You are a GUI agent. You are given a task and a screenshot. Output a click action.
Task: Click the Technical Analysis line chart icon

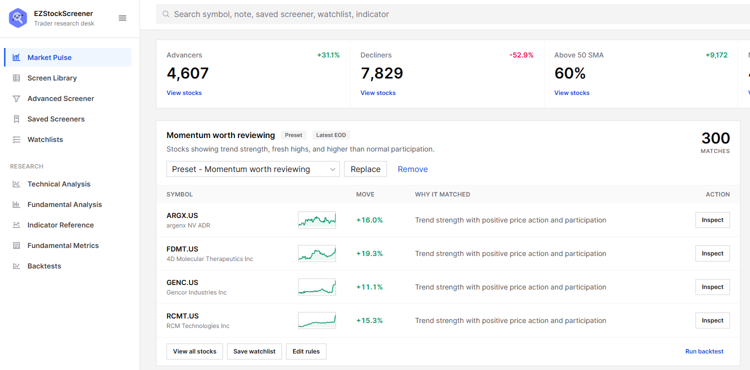pos(16,184)
